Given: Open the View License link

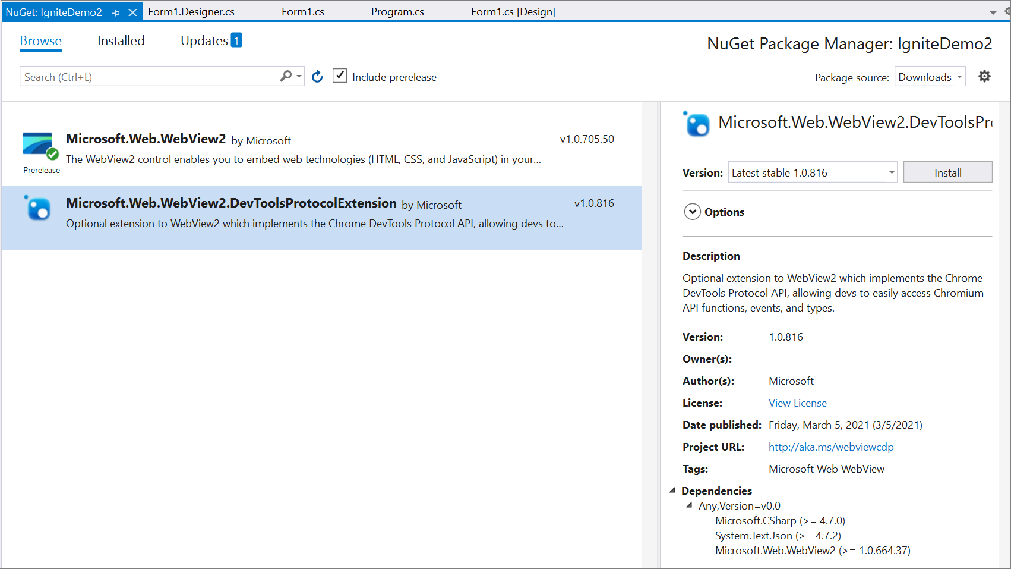Looking at the screenshot, I should [797, 403].
